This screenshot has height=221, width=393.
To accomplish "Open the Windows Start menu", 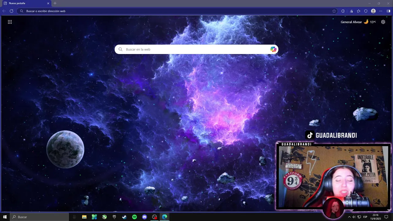I will coord(5,217).
